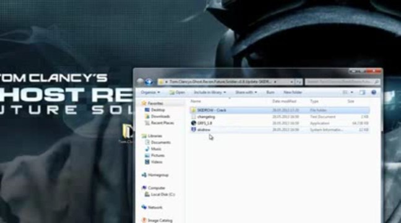Click the changelog text file icon
This screenshot has height=223, width=401.
pos(194,116)
